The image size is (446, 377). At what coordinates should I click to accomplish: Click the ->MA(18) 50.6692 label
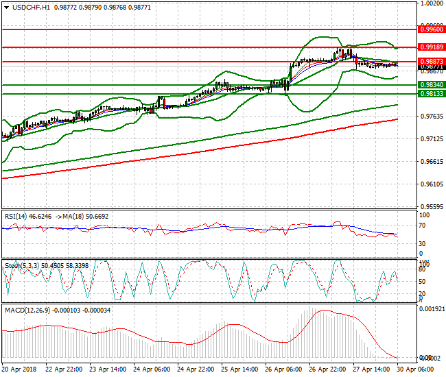pos(82,217)
